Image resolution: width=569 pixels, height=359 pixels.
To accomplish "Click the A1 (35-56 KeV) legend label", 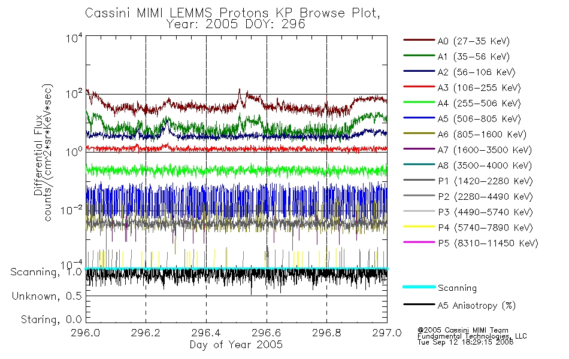I will (473, 57).
